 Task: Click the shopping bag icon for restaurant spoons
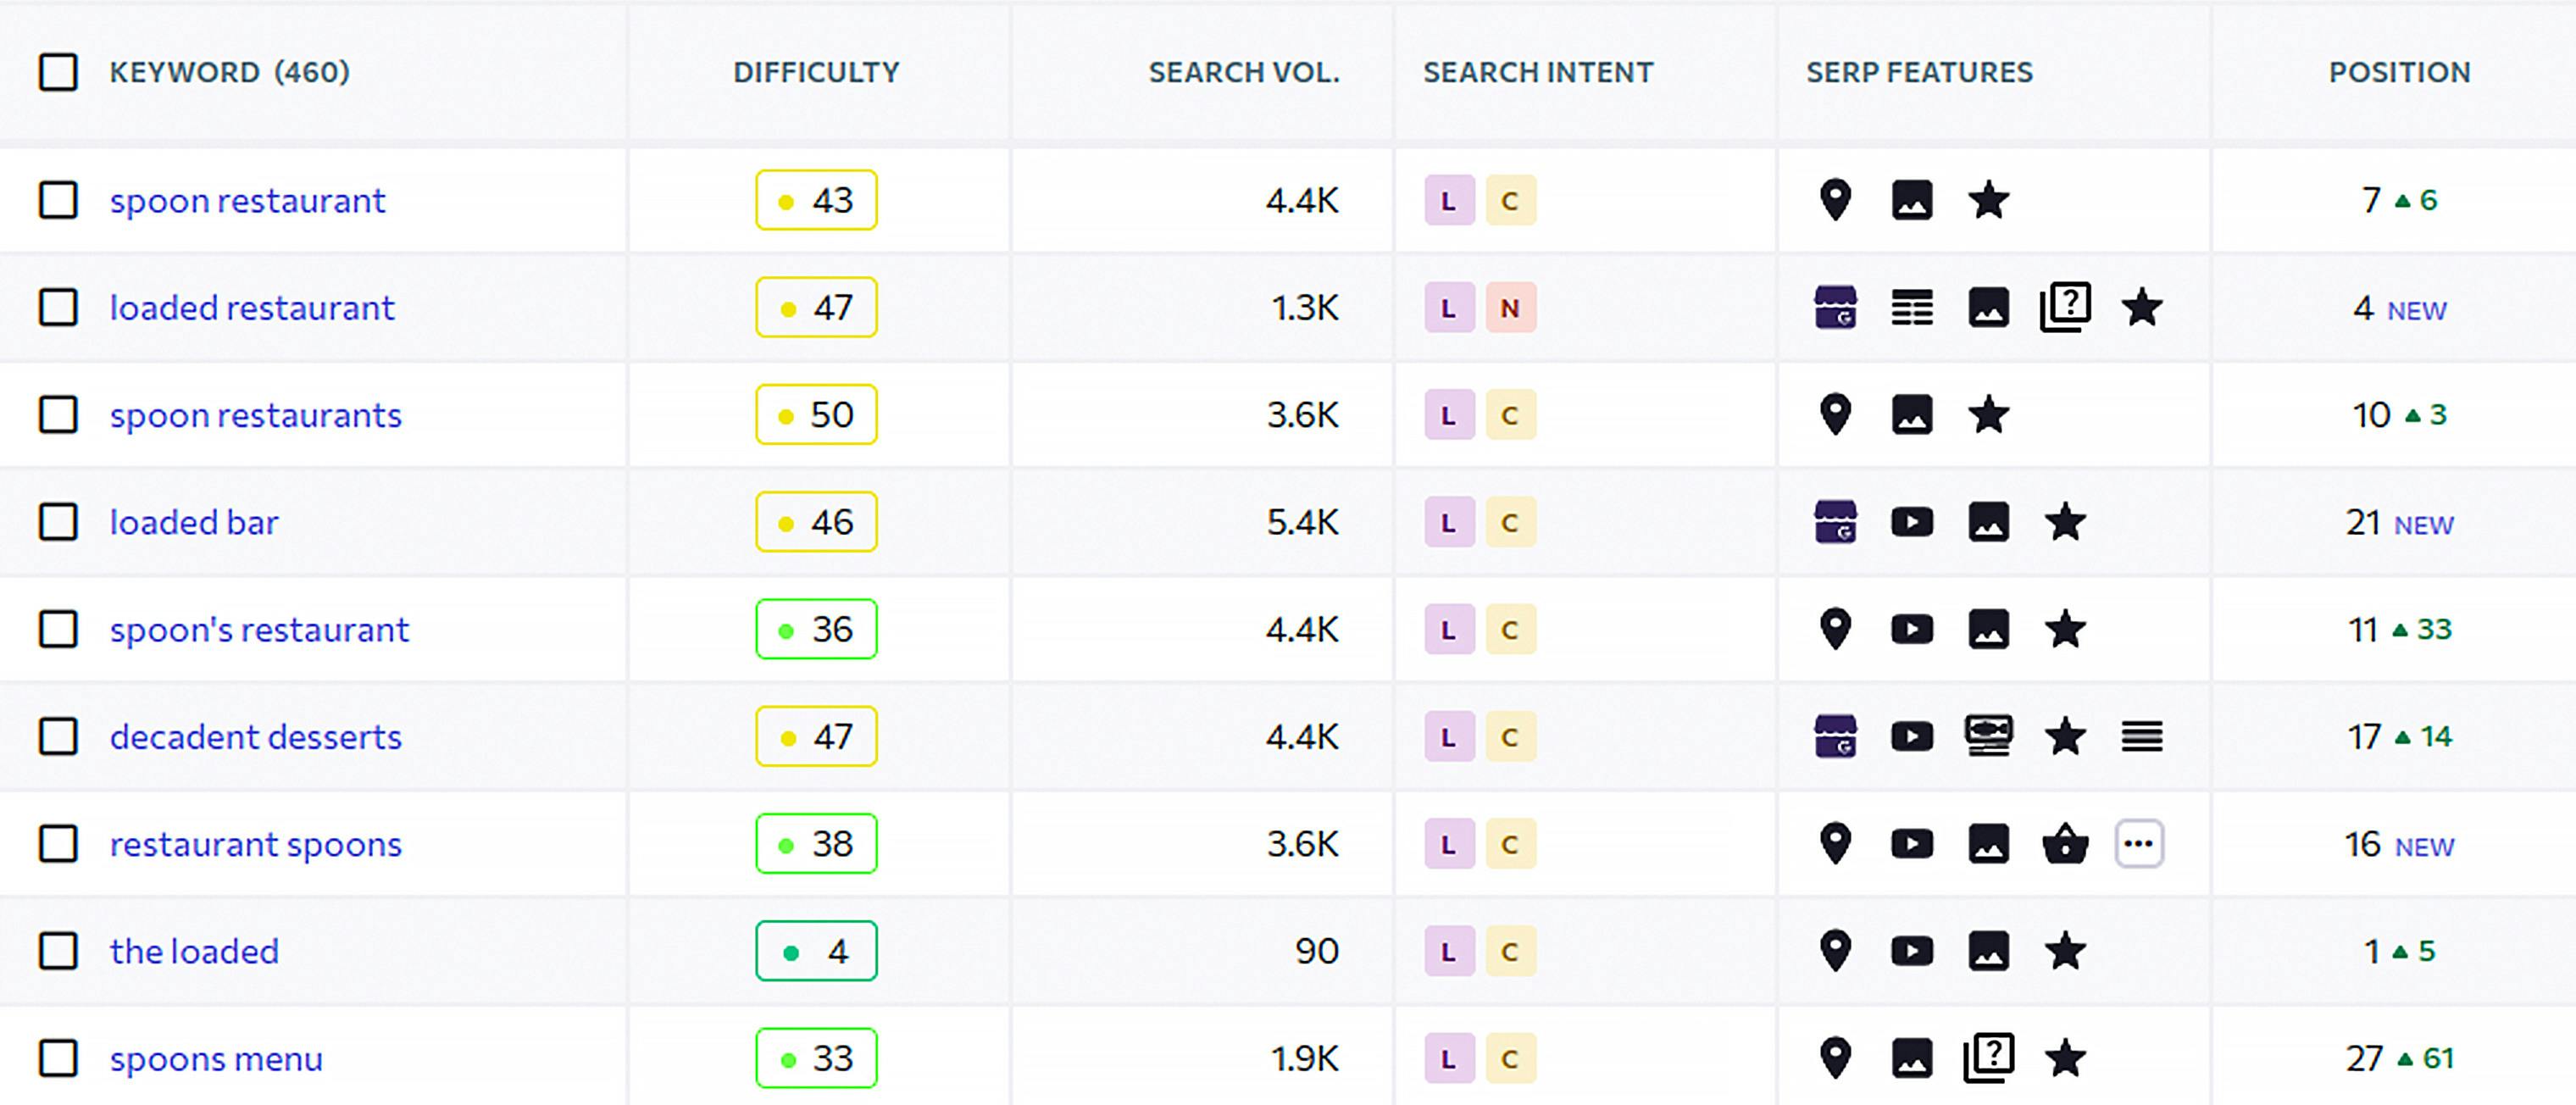pos(2065,843)
